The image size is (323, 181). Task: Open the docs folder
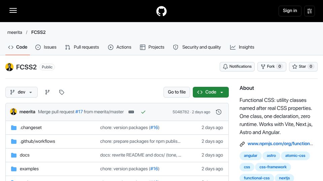click(25, 155)
